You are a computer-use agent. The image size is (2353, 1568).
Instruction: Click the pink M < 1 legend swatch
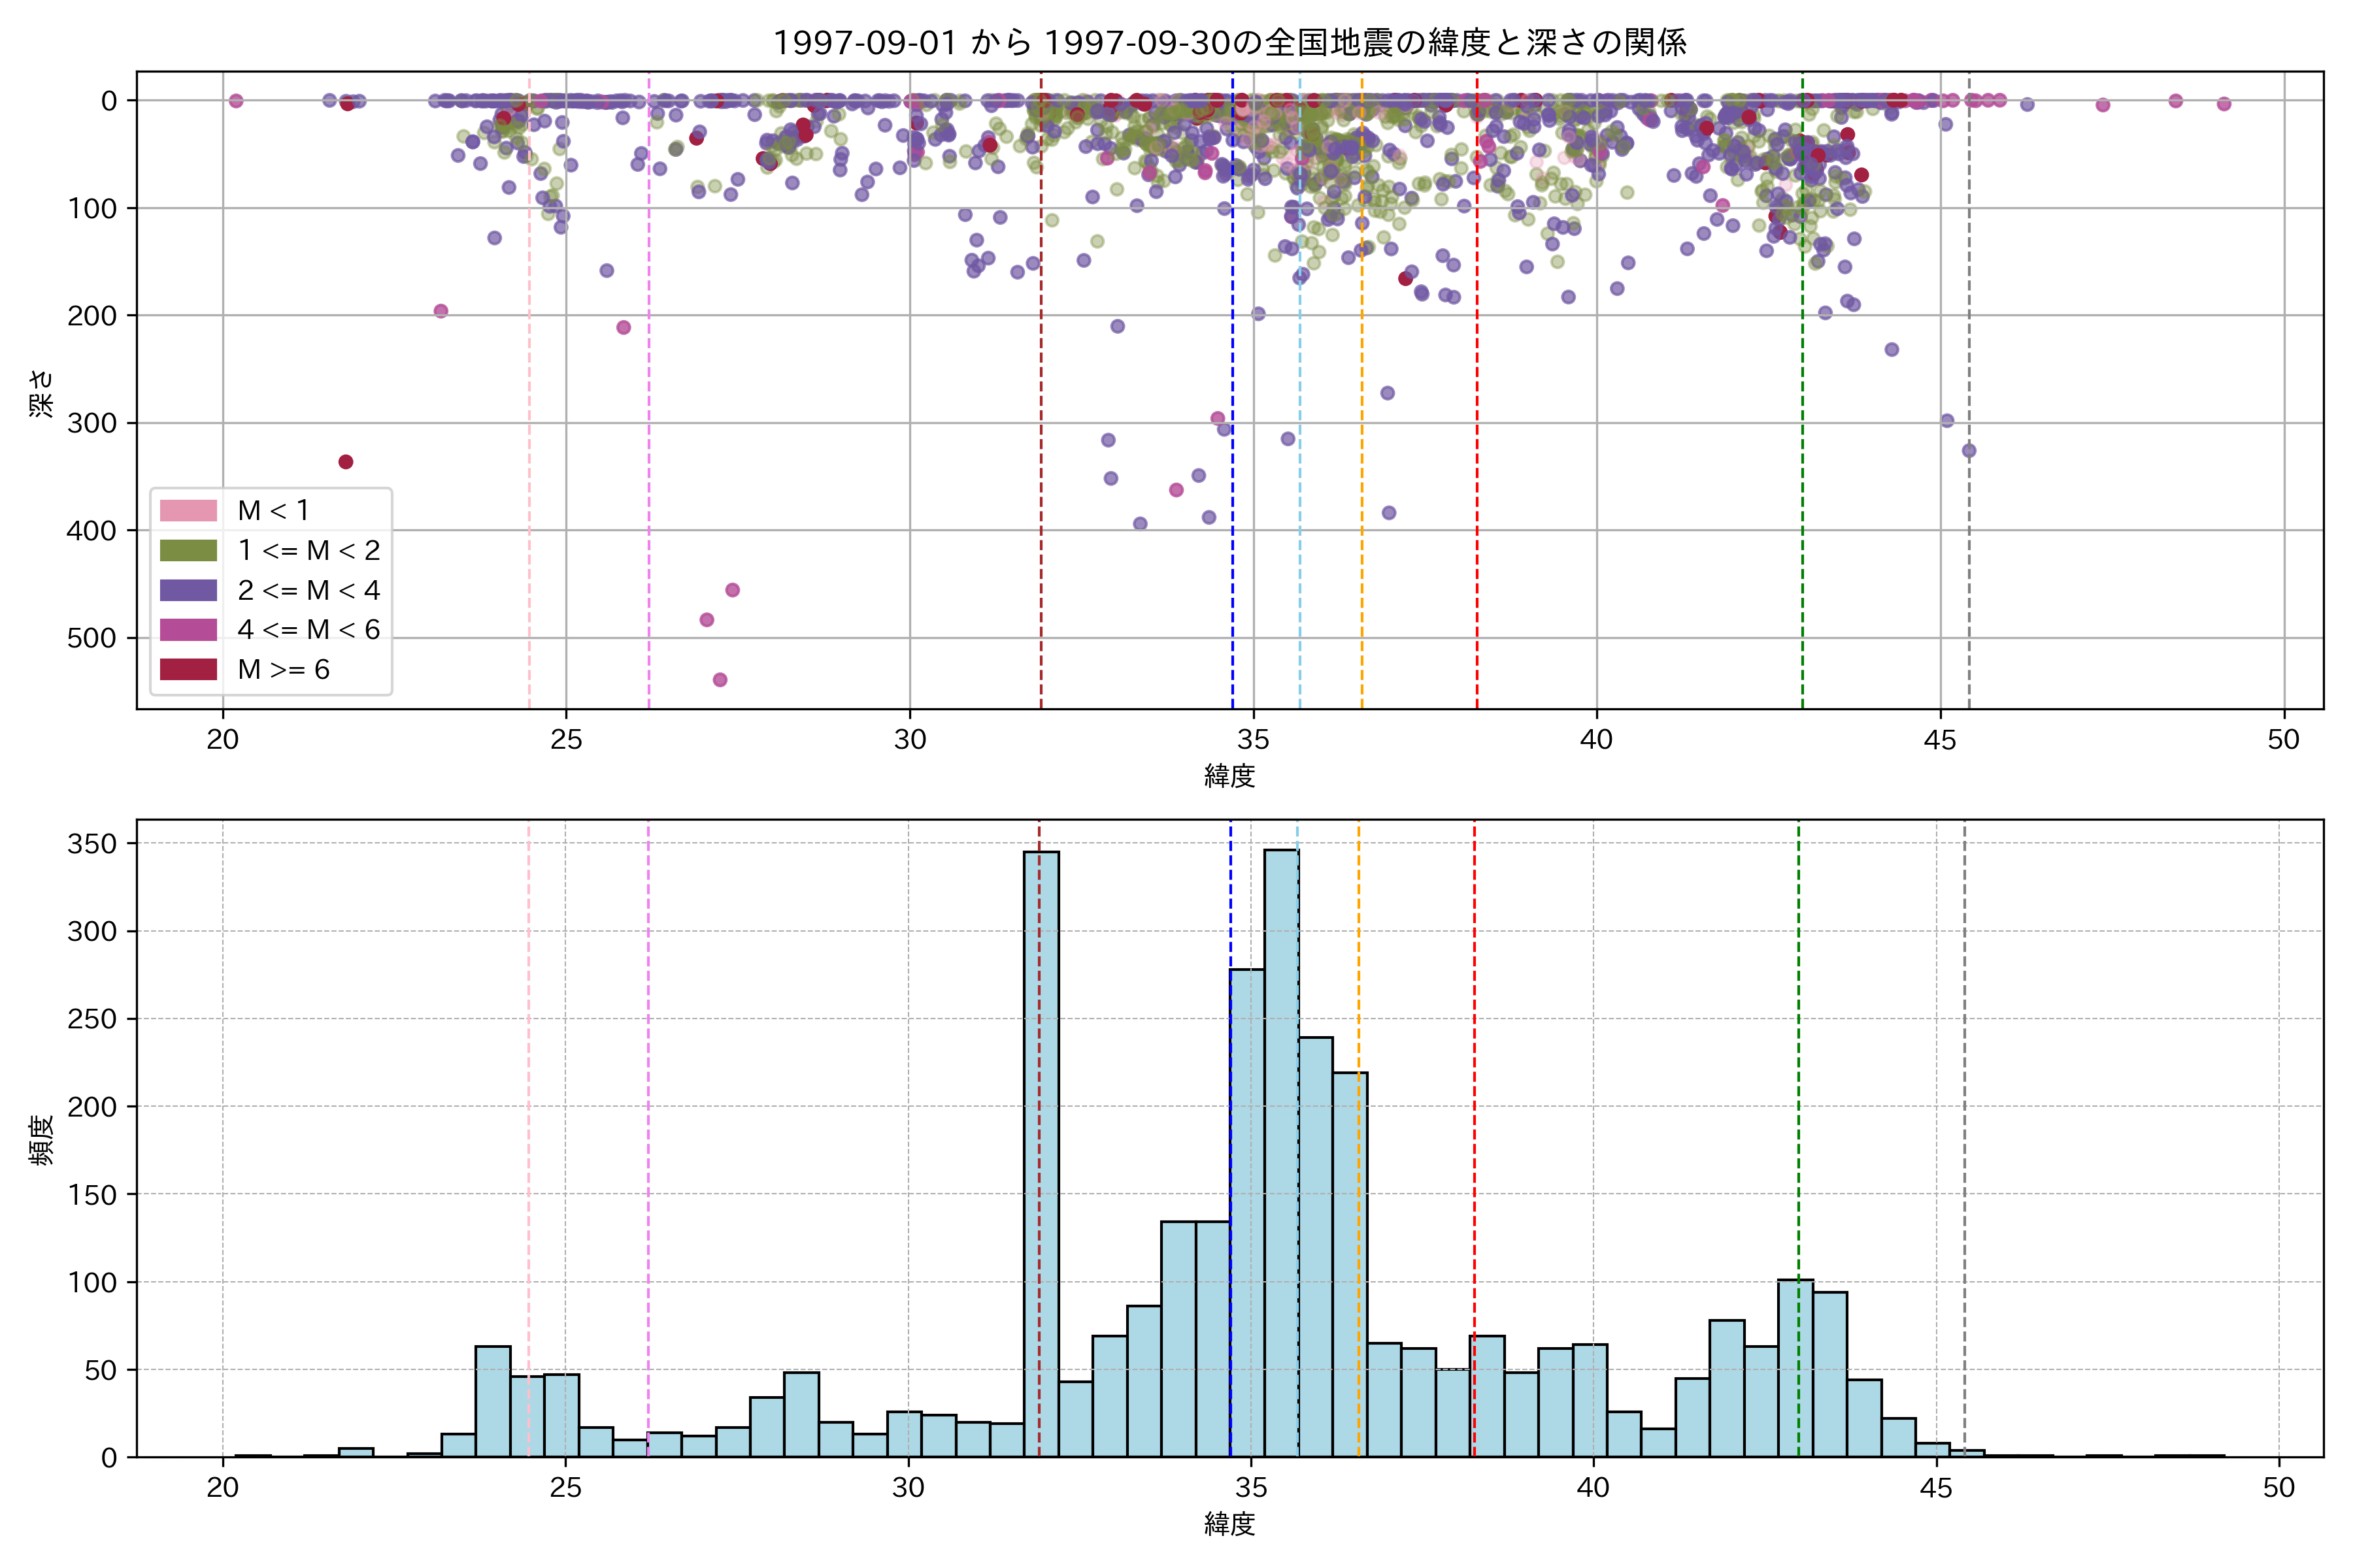188,510
